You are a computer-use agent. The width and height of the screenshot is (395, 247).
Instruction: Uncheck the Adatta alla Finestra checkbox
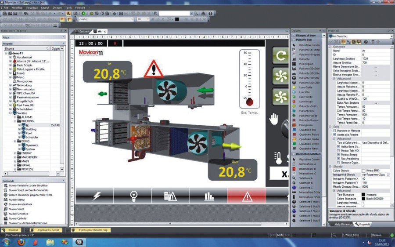(334, 134)
